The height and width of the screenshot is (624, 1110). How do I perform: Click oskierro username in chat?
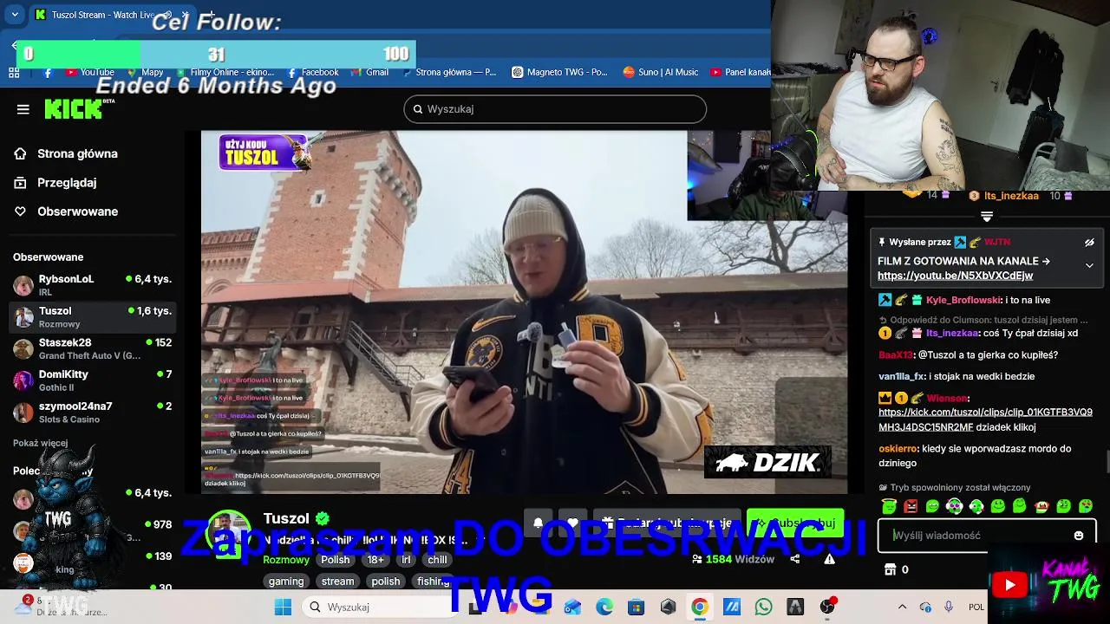(x=898, y=449)
